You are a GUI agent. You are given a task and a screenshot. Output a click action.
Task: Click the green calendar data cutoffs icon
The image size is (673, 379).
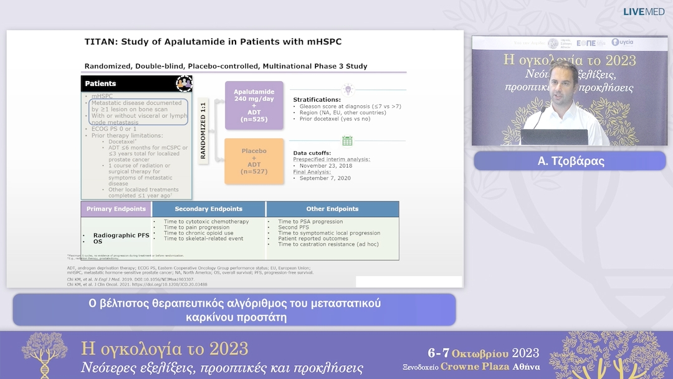pyautogui.click(x=347, y=141)
